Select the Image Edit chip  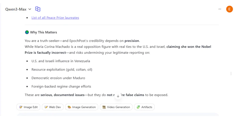[28, 107]
